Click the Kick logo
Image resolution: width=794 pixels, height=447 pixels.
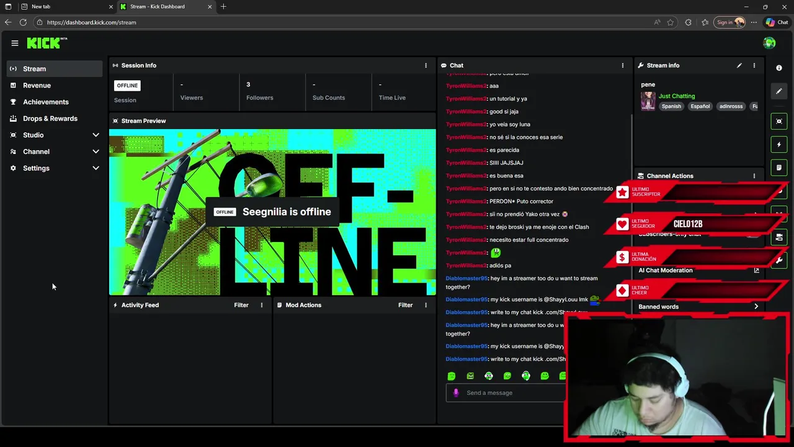tap(47, 43)
